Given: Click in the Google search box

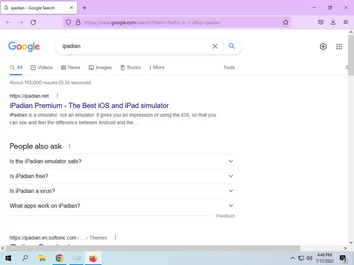Looking at the screenshot, I should coord(136,46).
